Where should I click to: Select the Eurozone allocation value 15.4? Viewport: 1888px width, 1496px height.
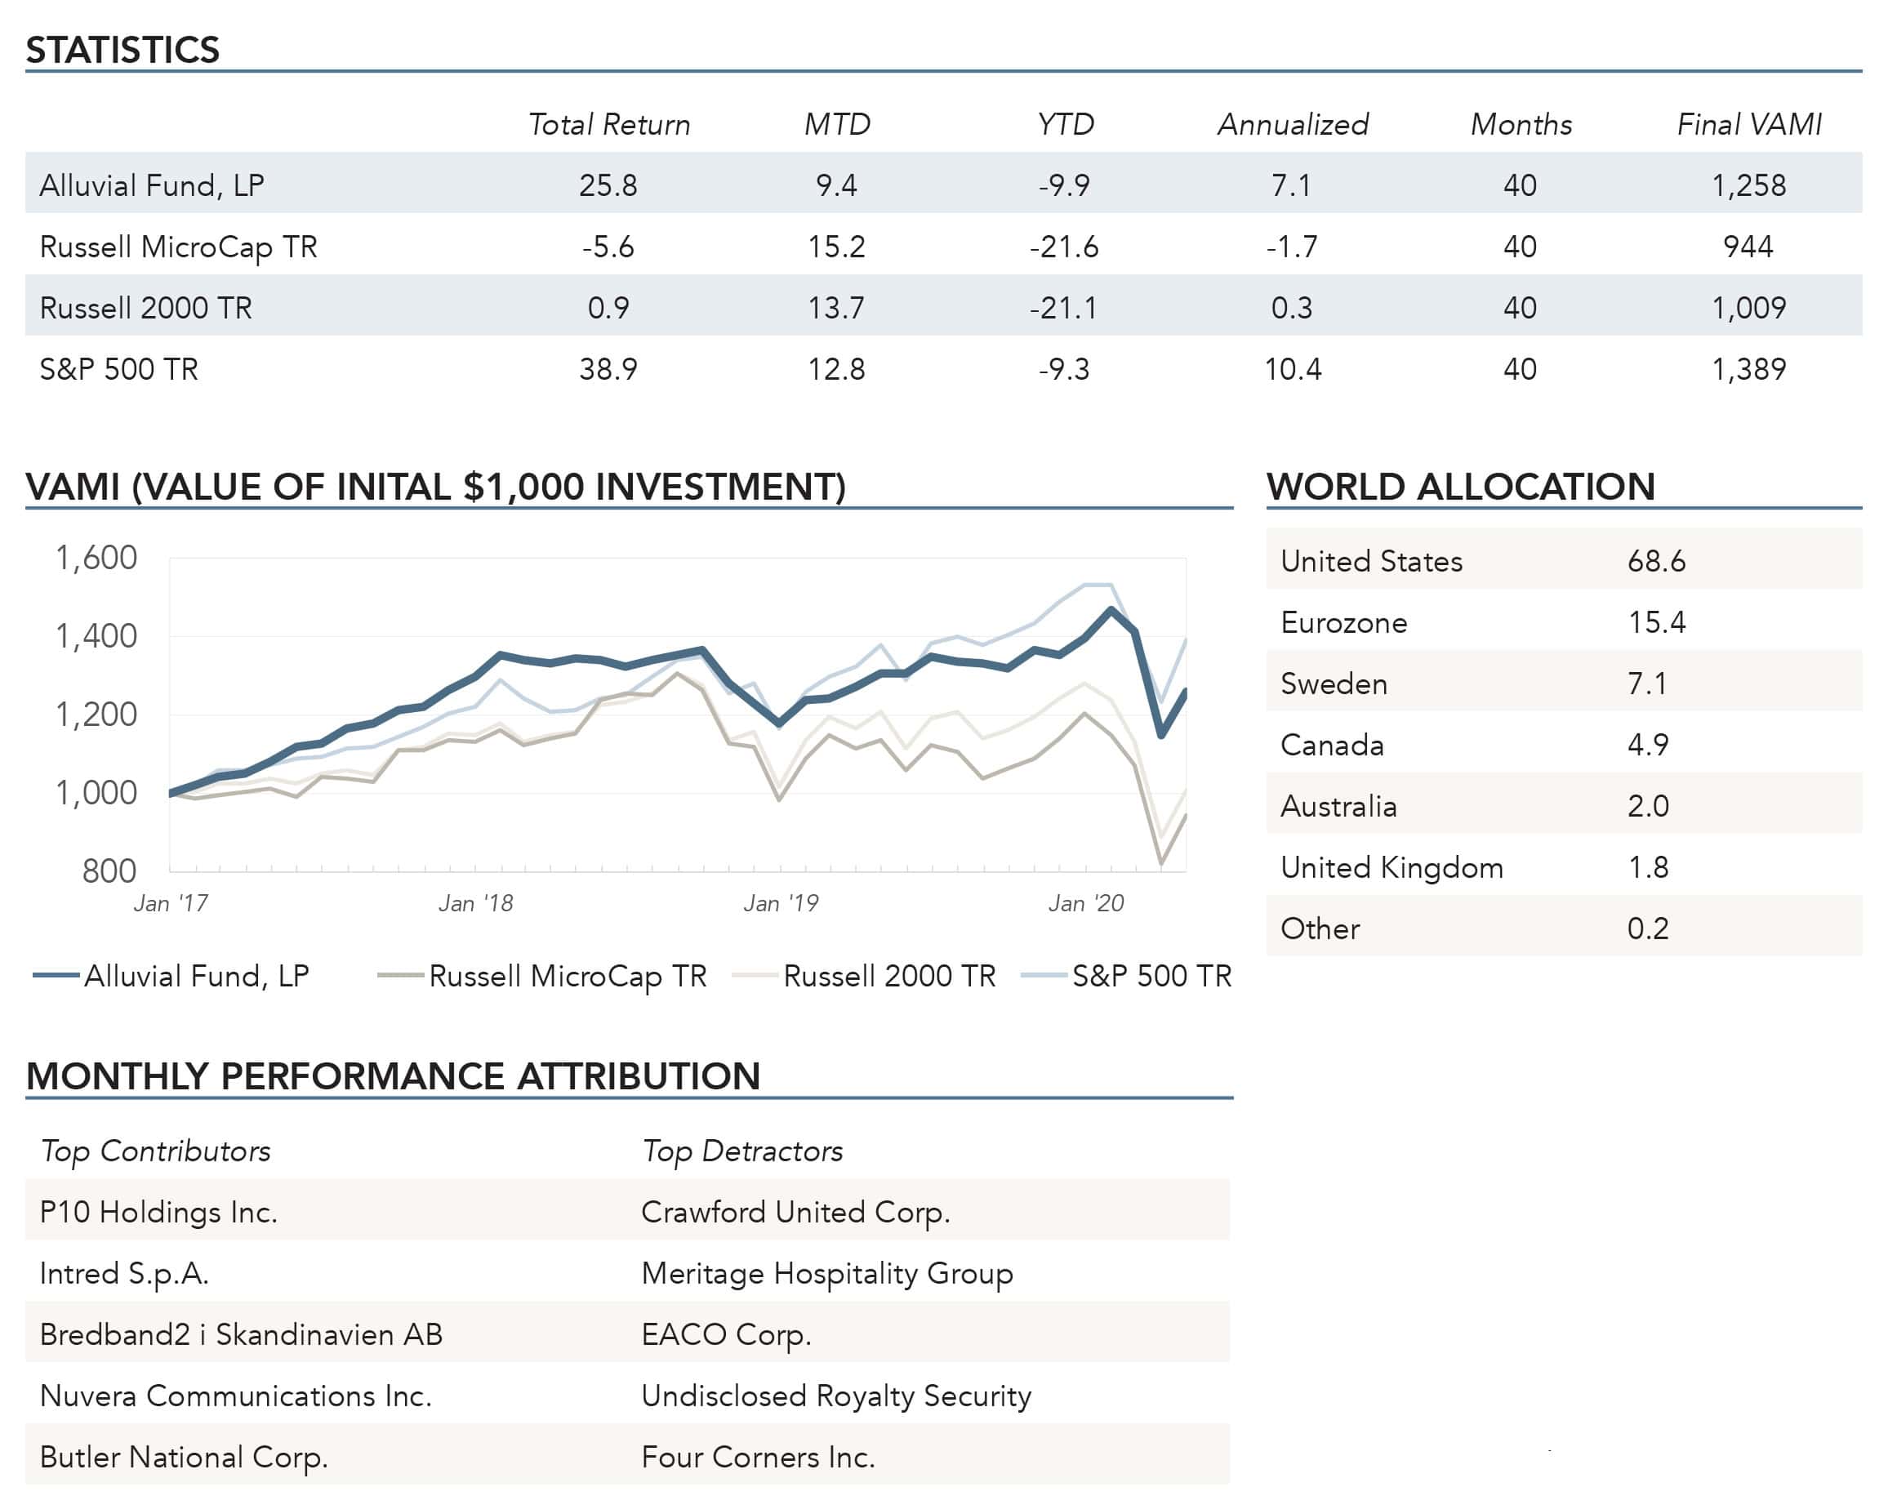click(x=1656, y=622)
